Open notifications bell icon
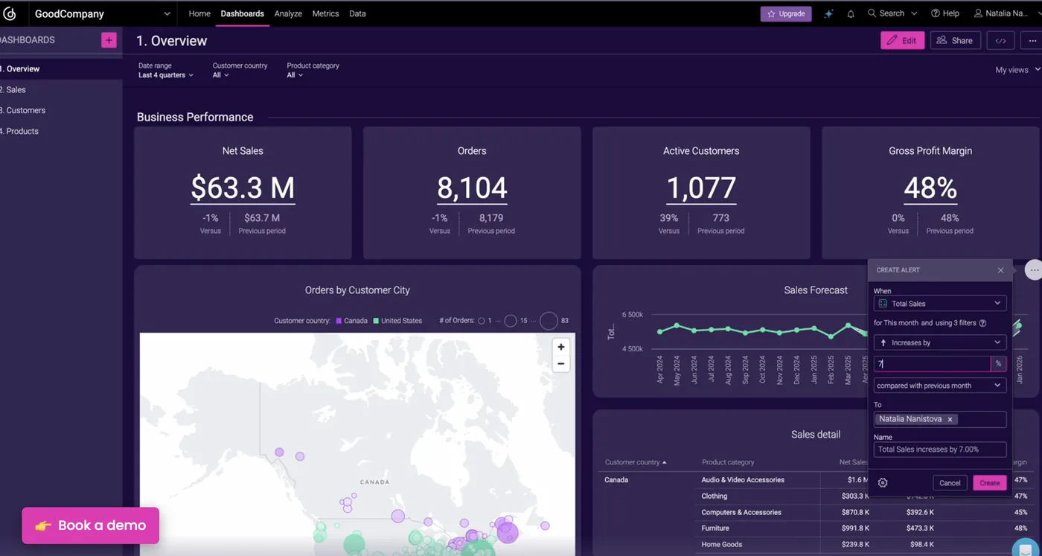This screenshot has height=556, width=1042. [x=851, y=13]
